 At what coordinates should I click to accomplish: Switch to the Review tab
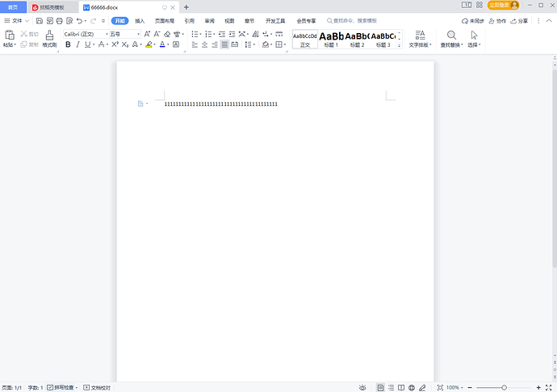pos(210,21)
